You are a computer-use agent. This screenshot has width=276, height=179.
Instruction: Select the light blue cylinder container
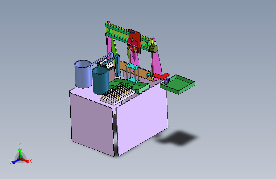[x=83, y=74]
